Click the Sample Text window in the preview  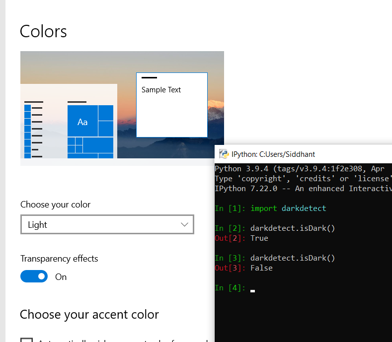[172, 105]
